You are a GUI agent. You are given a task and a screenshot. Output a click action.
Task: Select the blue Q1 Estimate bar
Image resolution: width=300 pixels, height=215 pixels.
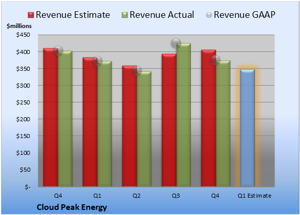(x=247, y=128)
